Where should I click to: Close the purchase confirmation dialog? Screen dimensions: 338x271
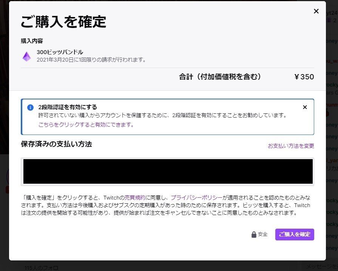coord(316,11)
